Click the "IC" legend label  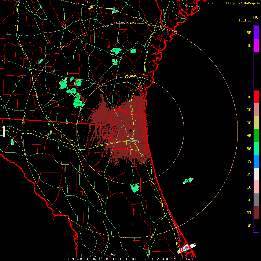249,187
